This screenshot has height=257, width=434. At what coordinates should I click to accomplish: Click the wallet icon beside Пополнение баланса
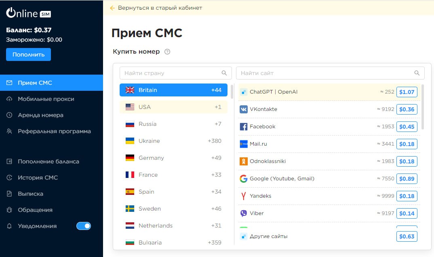click(x=9, y=161)
